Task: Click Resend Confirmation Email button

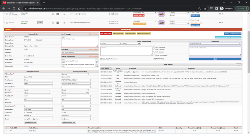Action: [x=233, y=34]
